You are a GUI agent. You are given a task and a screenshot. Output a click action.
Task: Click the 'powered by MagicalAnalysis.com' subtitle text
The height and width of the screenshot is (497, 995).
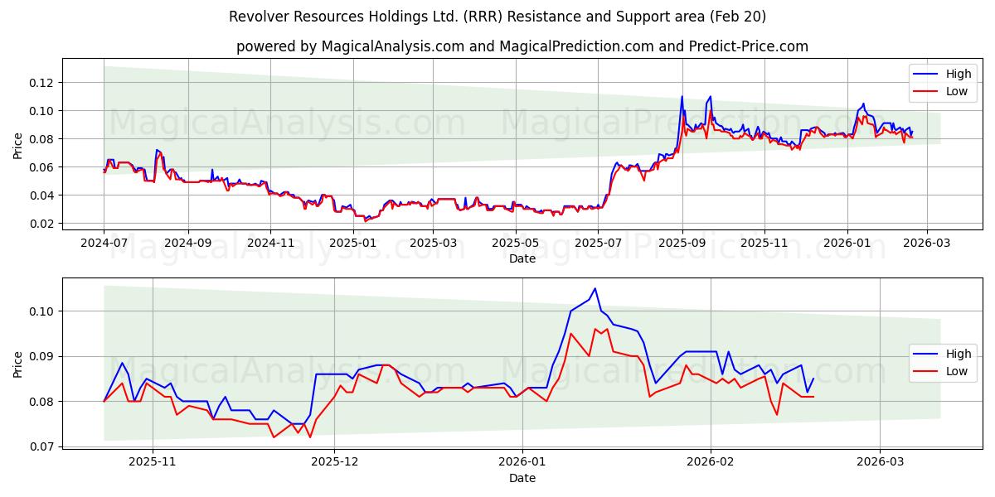(x=522, y=46)
